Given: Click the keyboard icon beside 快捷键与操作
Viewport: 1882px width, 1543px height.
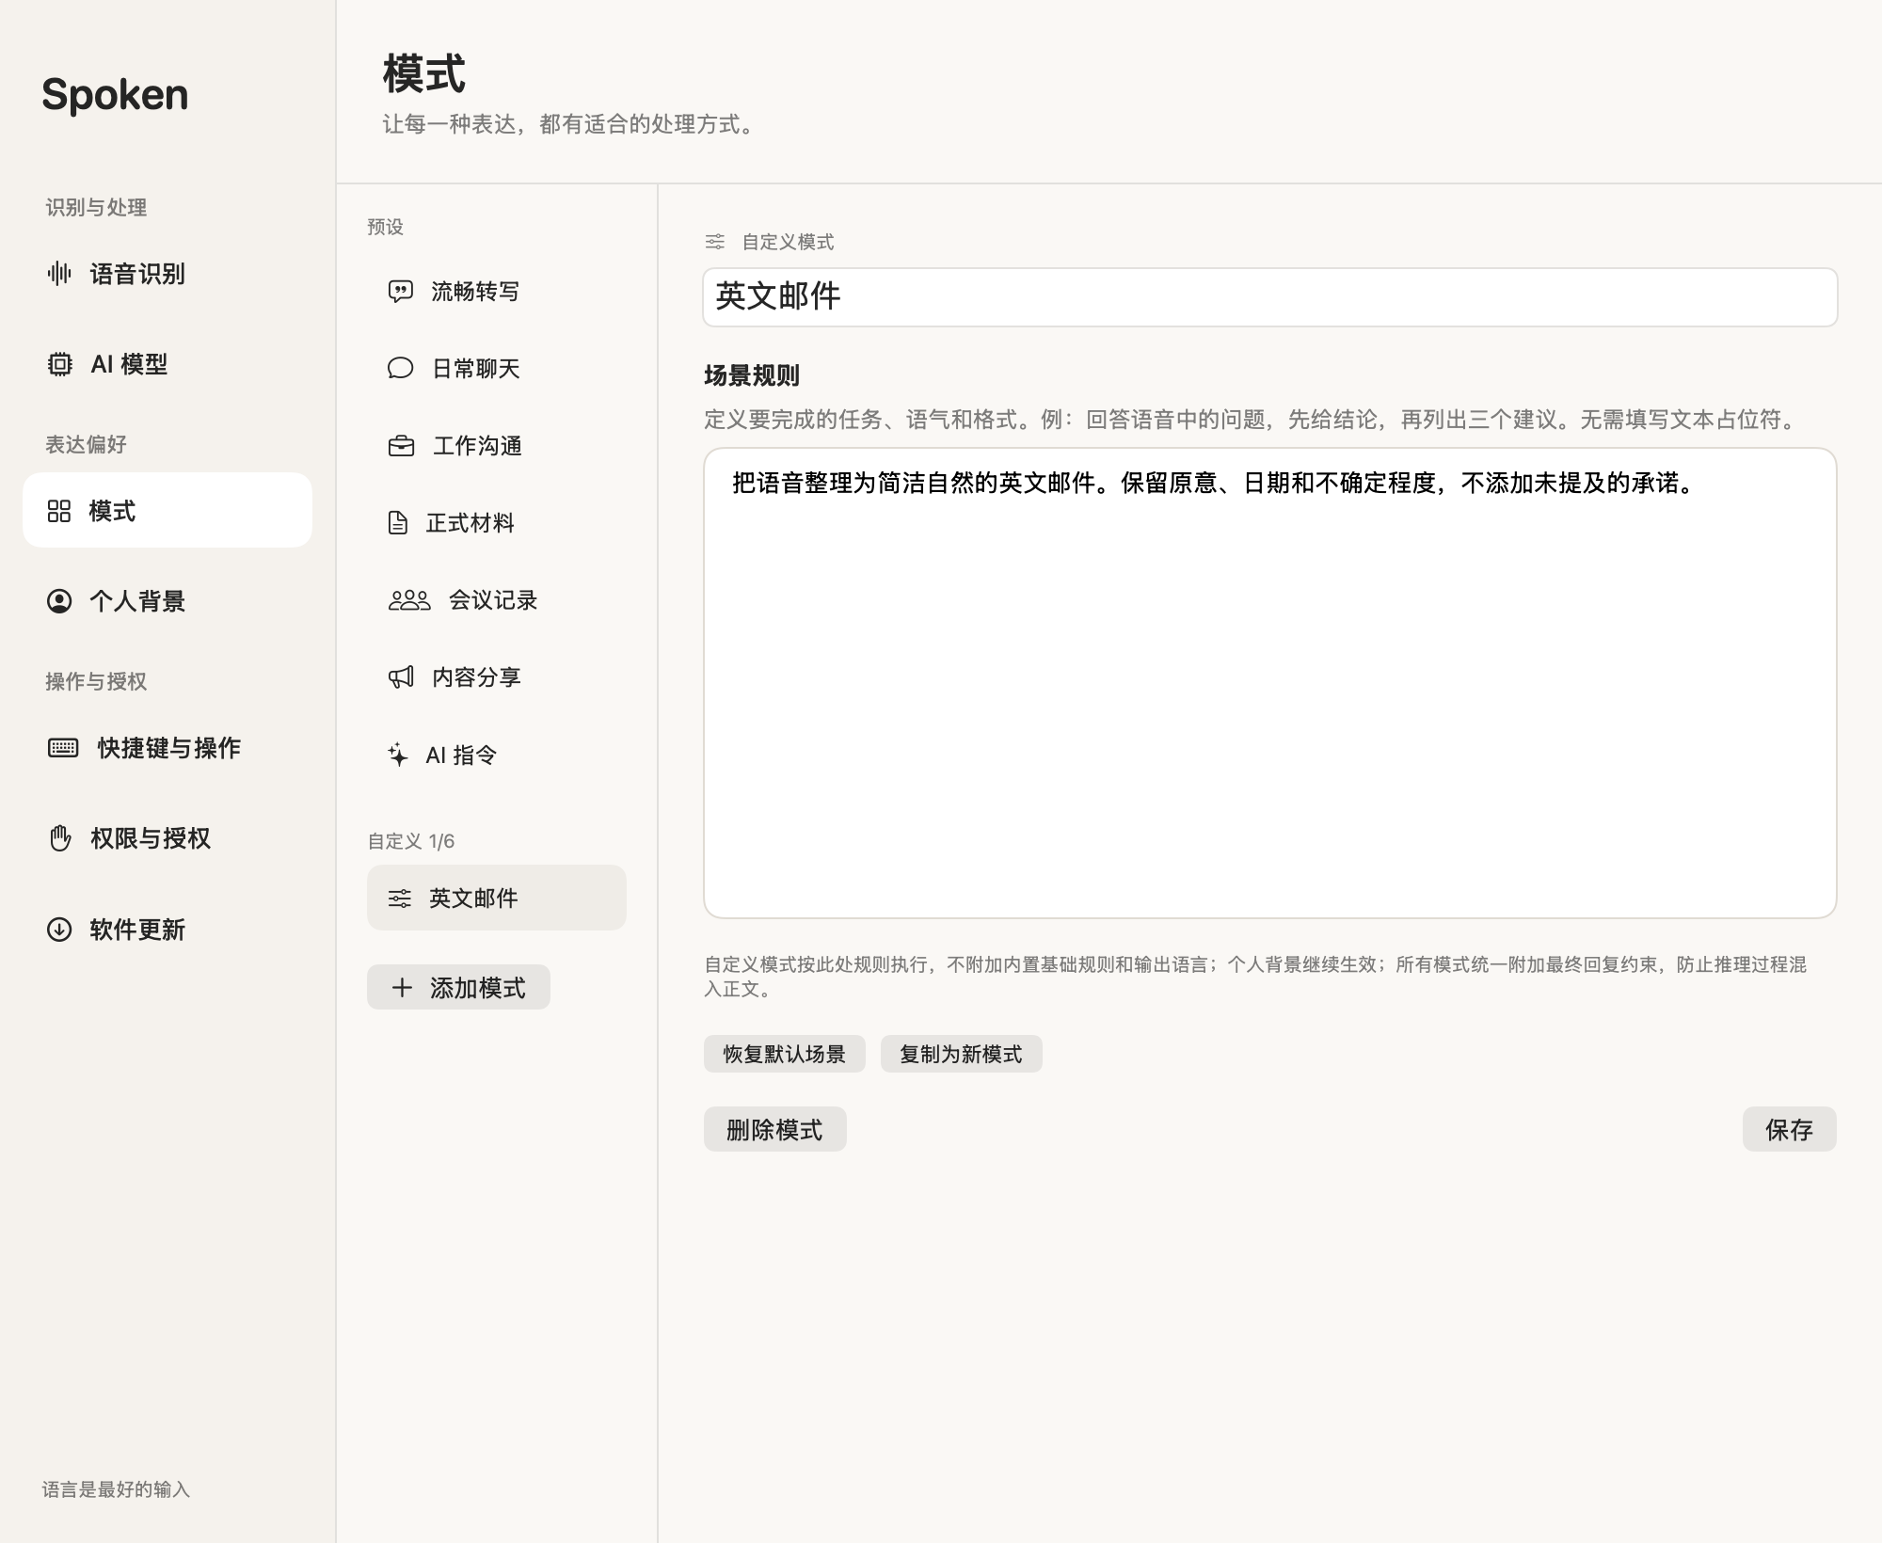Looking at the screenshot, I should (x=63, y=748).
